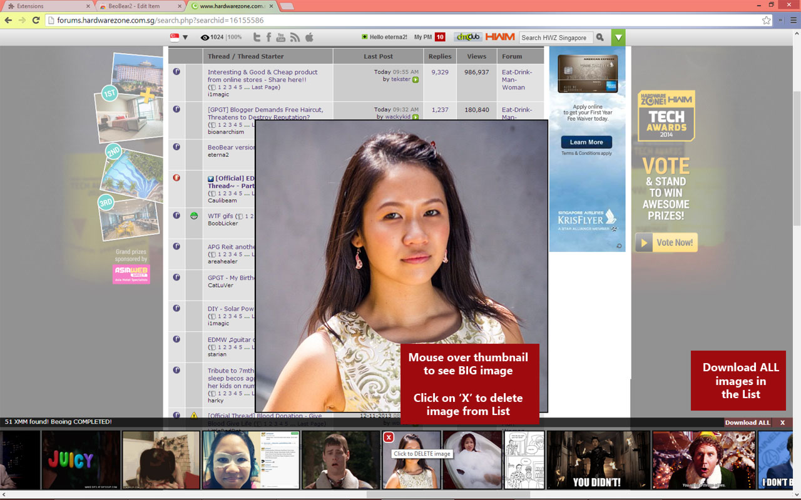
Task: Click the eye icon beside 1024
Action: pyautogui.click(x=205, y=37)
